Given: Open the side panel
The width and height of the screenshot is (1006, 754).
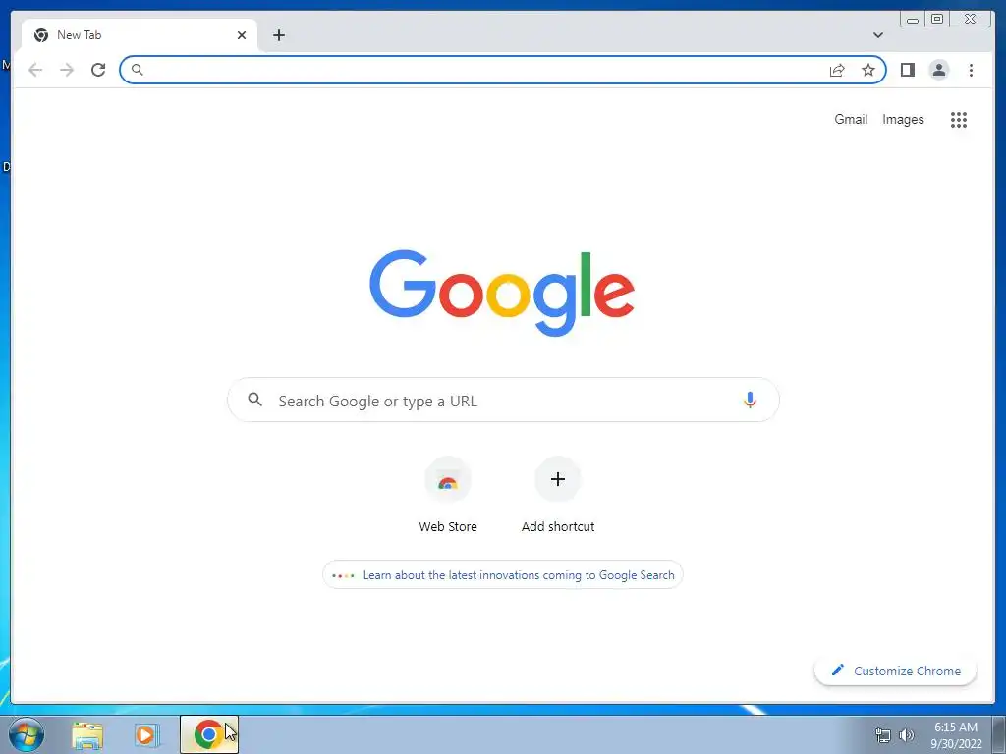Looking at the screenshot, I should pos(907,70).
